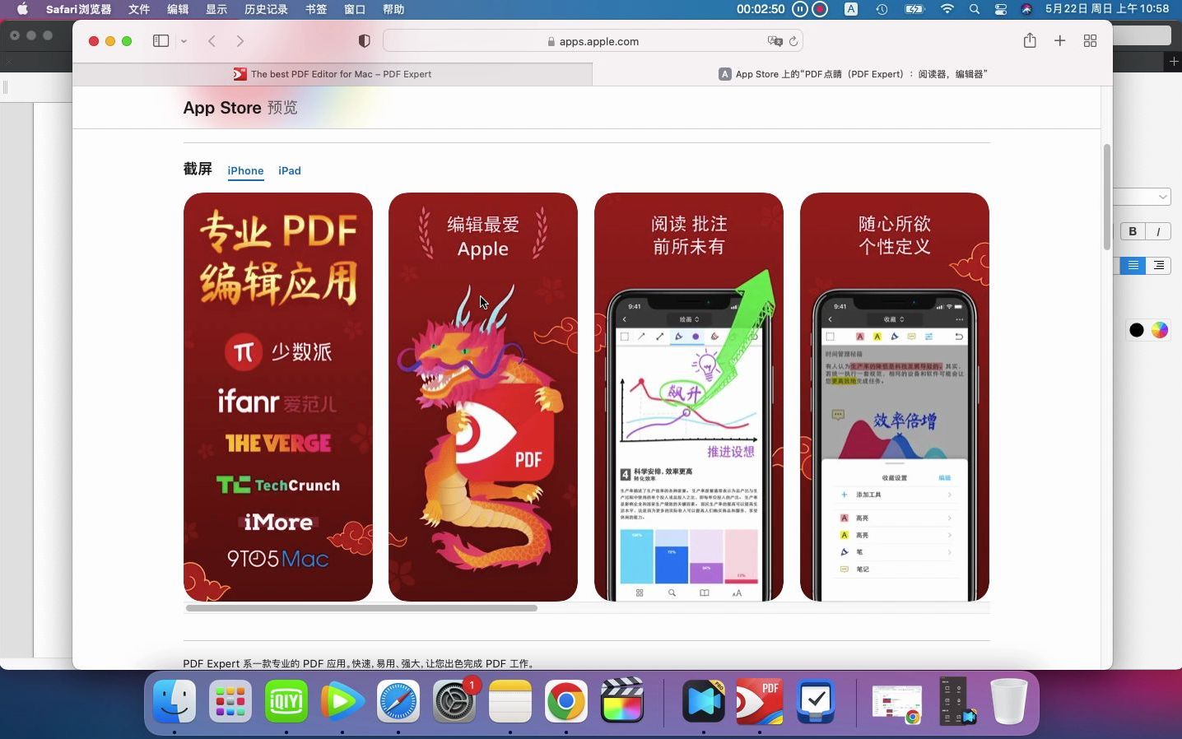Image resolution: width=1182 pixels, height=739 pixels.
Task: Show the tab overview grid
Action: pyautogui.click(x=1090, y=41)
